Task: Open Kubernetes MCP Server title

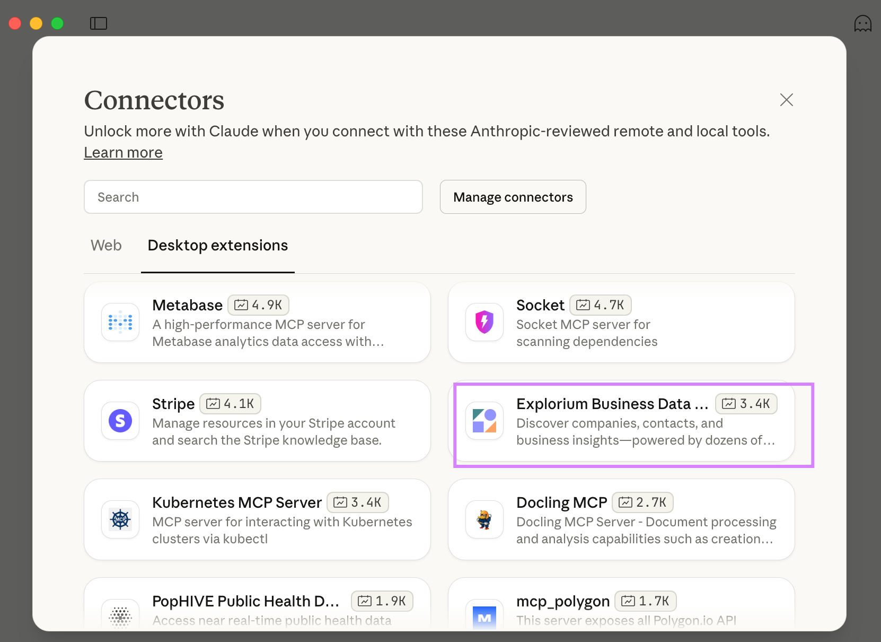Action: [x=237, y=502]
